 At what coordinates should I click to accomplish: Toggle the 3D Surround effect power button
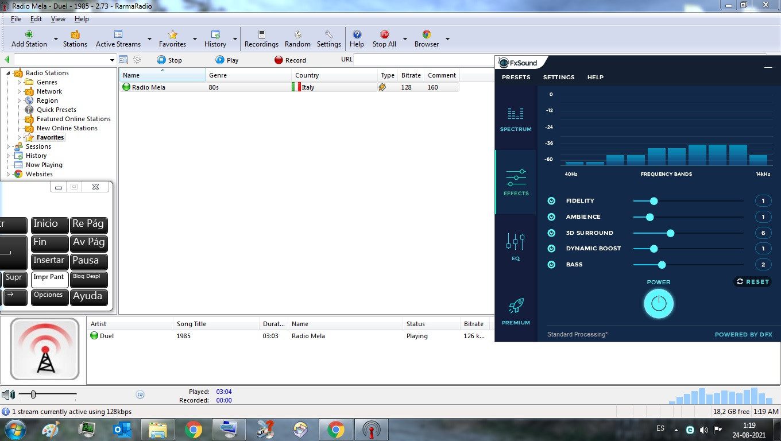[551, 233]
